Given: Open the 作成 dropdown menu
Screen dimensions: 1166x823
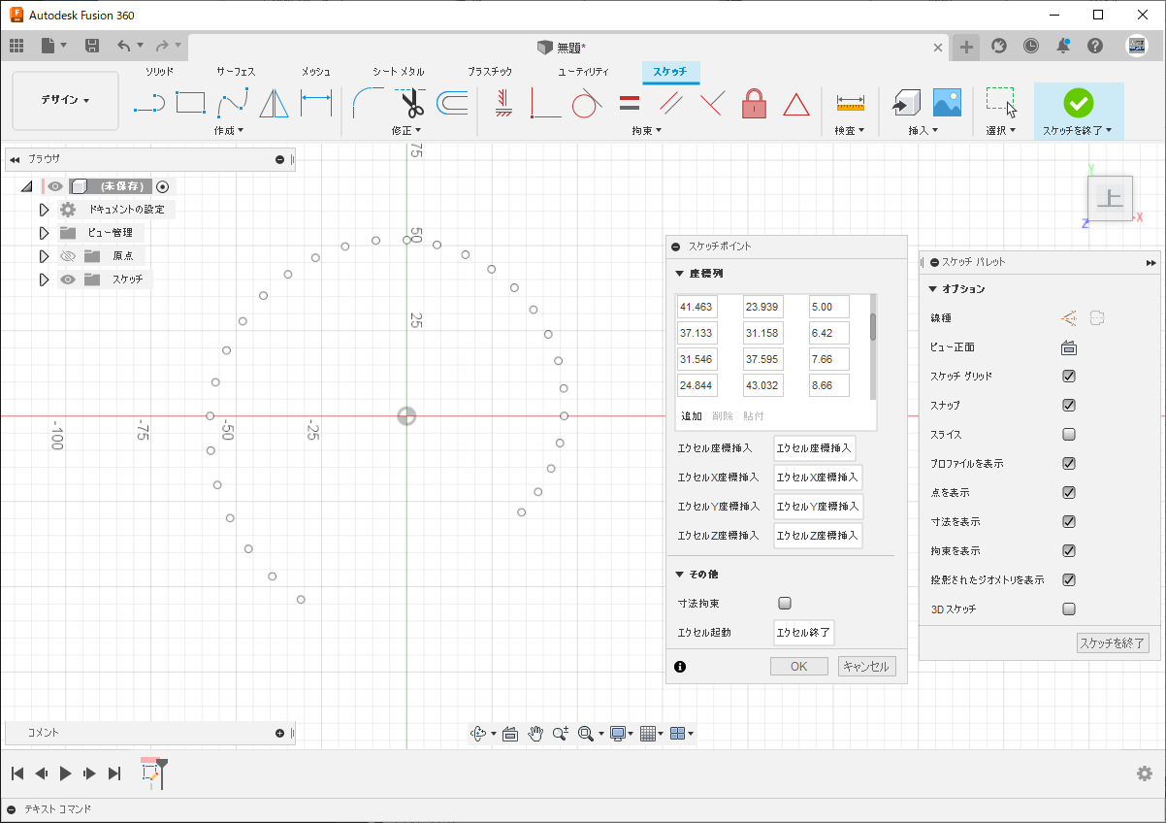Looking at the screenshot, I should point(229,130).
